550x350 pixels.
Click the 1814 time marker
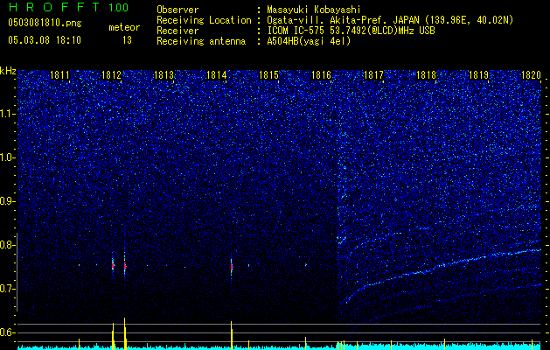point(217,75)
